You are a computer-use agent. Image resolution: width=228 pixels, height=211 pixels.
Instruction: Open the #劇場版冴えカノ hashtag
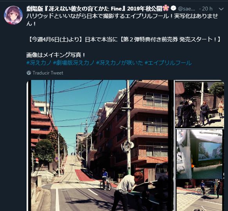pyautogui.click(x=74, y=63)
